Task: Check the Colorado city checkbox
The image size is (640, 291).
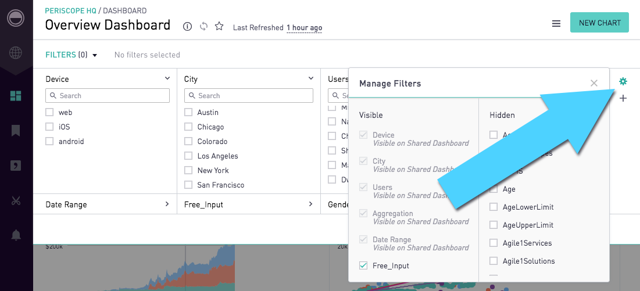Action: 188,141
